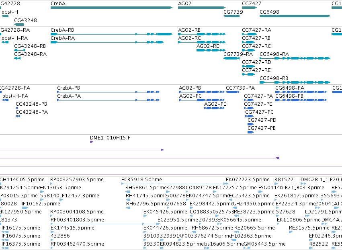Image resolution: width=342 pixels, height=250 pixels.
Task: Click the CG7739-PA protein label
Action: coord(240,88)
